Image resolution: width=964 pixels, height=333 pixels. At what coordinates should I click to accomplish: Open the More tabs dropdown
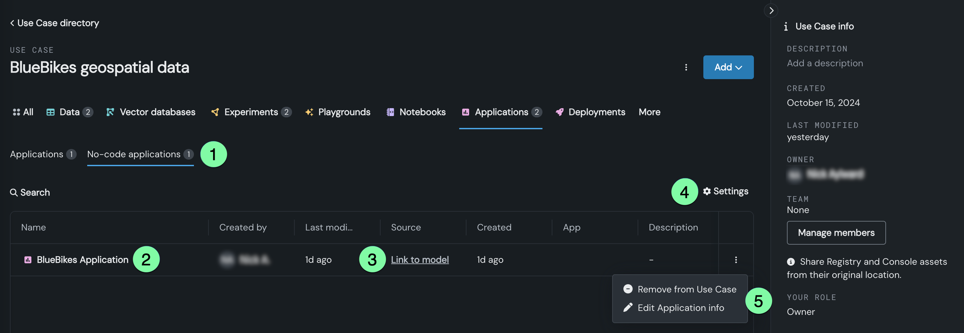coord(649,112)
